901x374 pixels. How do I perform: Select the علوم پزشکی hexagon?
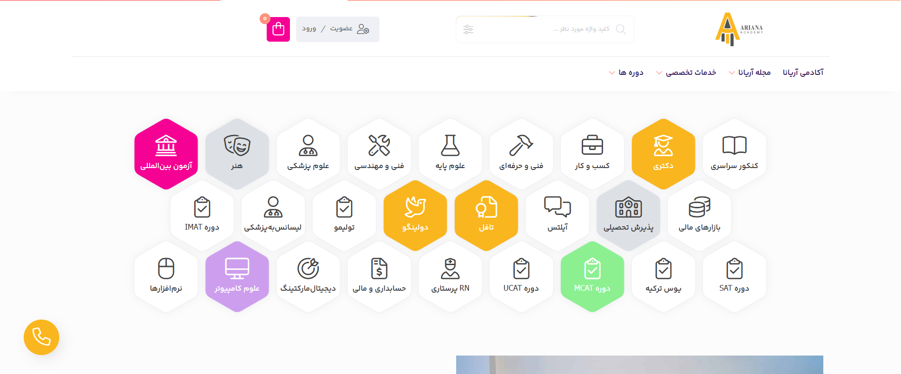tap(308, 154)
